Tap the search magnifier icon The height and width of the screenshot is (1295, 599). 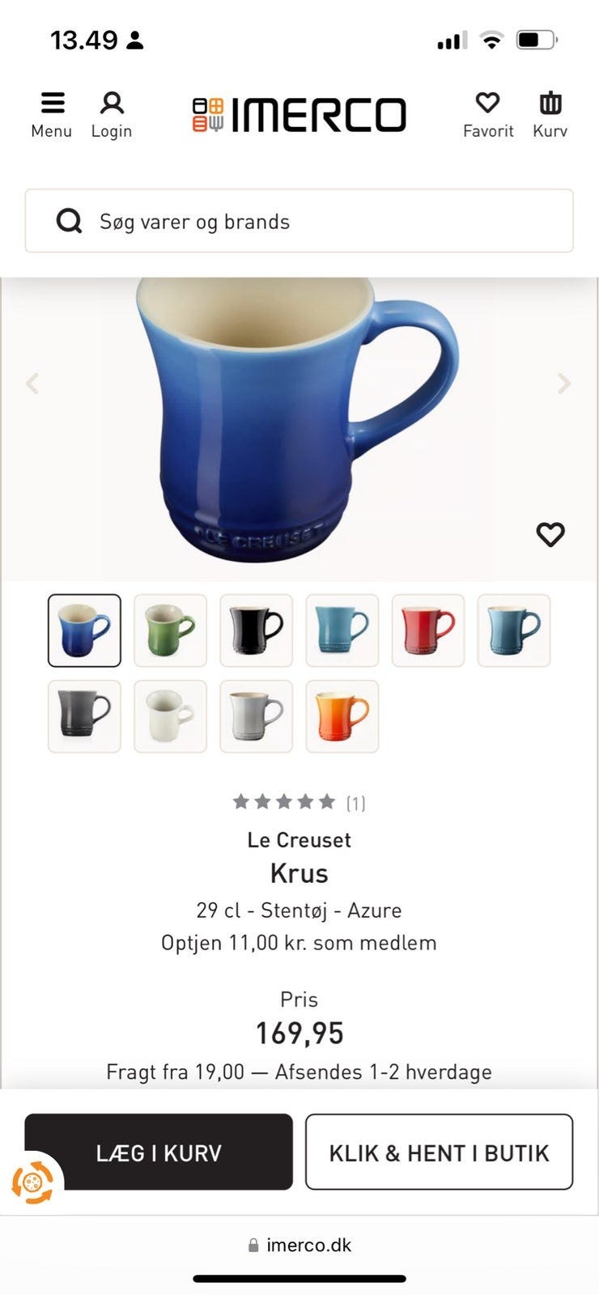(69, 221)
